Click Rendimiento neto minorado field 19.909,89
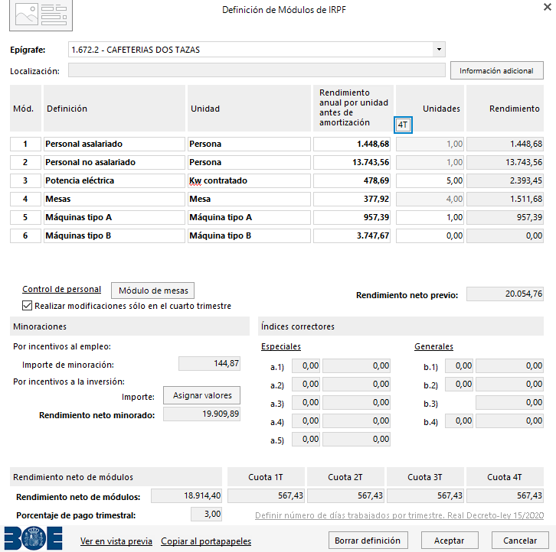Viewport: 556px width, 552px height. pyautogui.click(x=201, y=414)
